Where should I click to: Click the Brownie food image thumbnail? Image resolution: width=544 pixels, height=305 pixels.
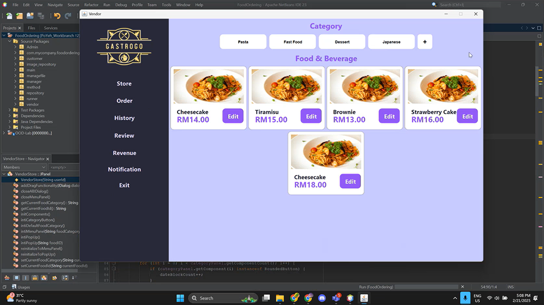365,86
